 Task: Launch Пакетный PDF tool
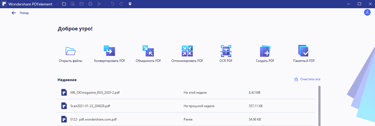pos(304,51)
